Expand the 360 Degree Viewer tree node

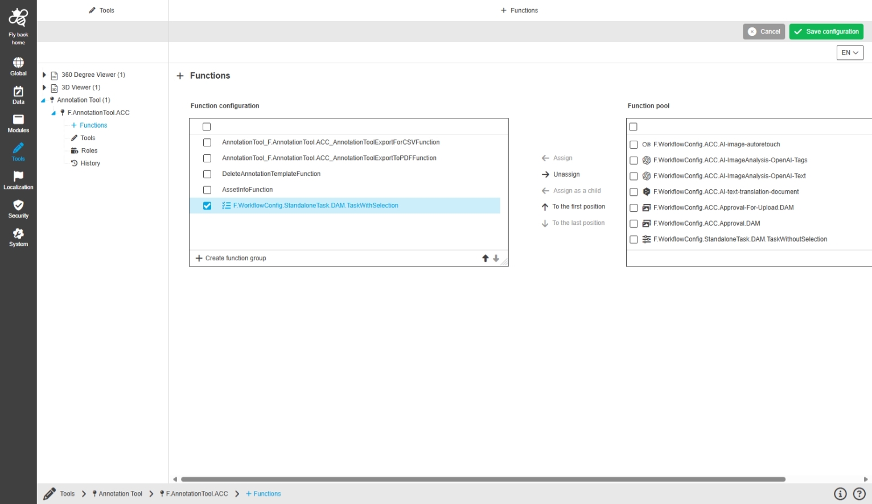(44, 75)
